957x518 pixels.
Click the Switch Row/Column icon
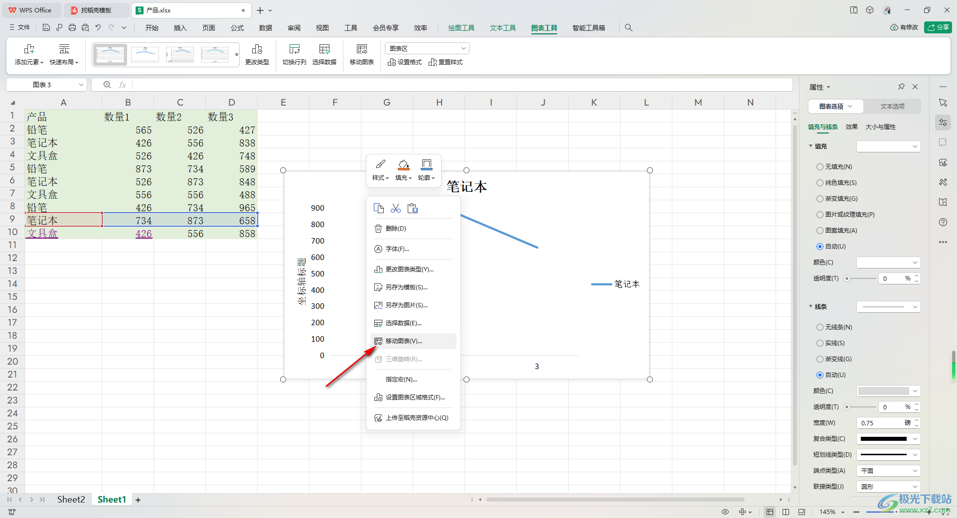coord(294,49)
